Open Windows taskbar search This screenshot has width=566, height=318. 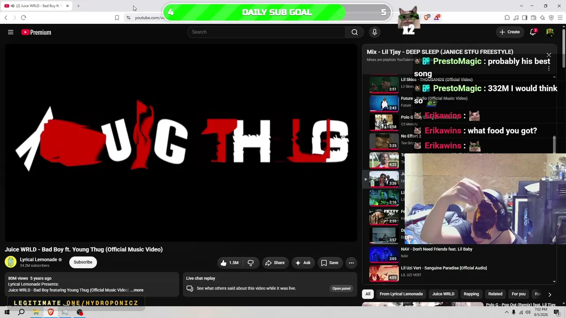[x=21, y=312]
